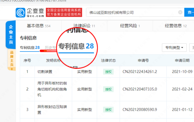Viewport: 194px width, 122px height.
Task: Open the 基本信息 554 tab
Action: 39,26
